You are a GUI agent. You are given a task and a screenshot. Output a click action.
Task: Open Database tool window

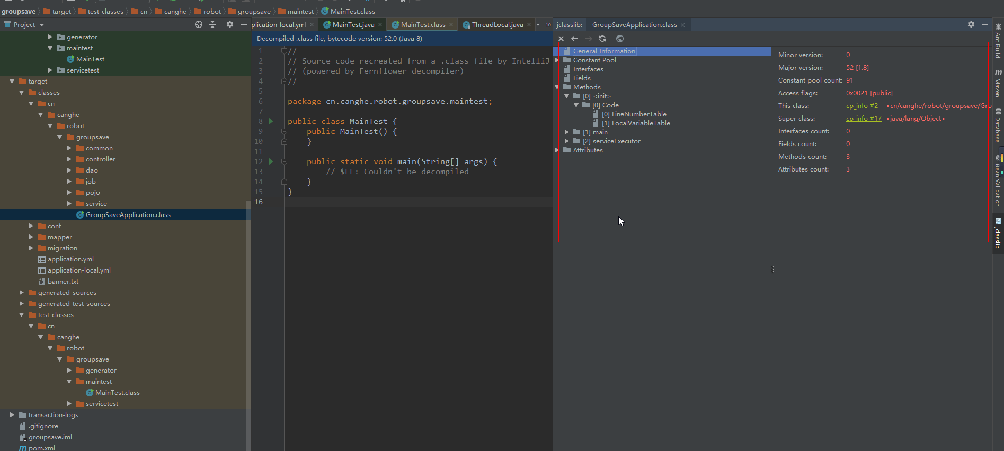point(998,126)
